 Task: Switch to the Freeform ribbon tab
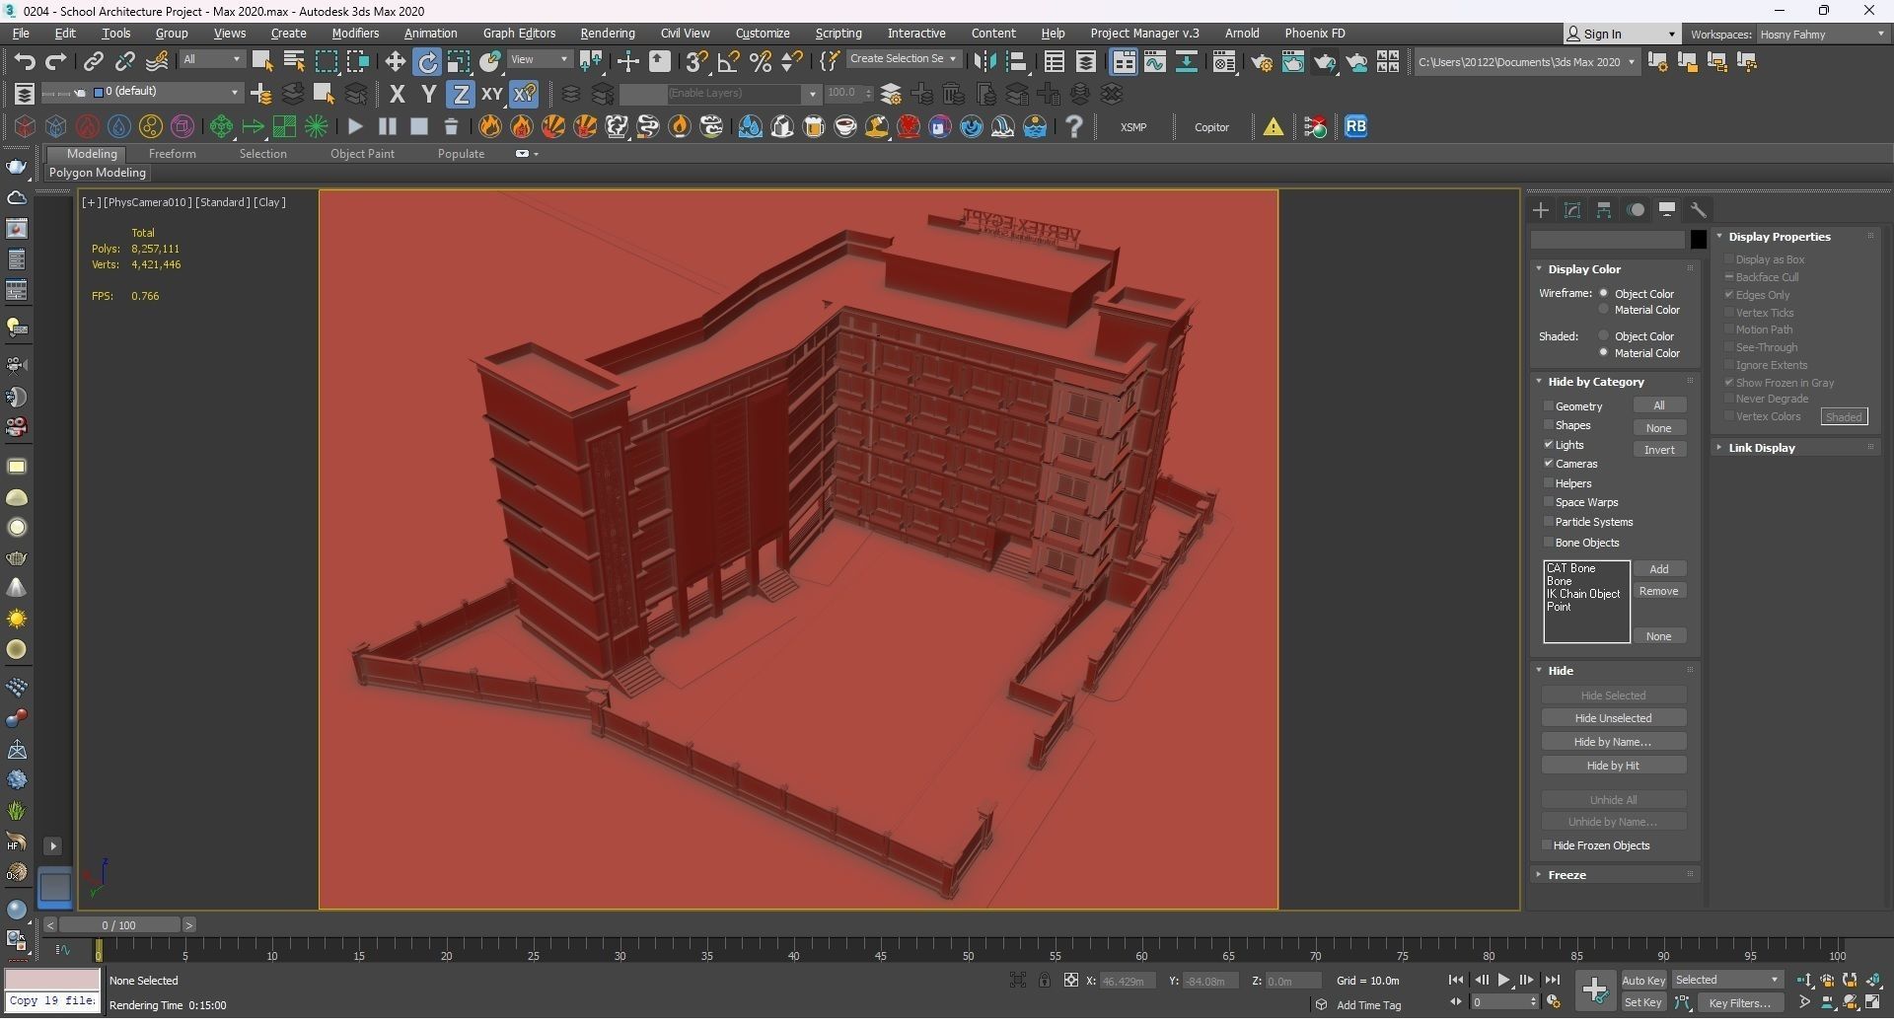pos(172,154)
